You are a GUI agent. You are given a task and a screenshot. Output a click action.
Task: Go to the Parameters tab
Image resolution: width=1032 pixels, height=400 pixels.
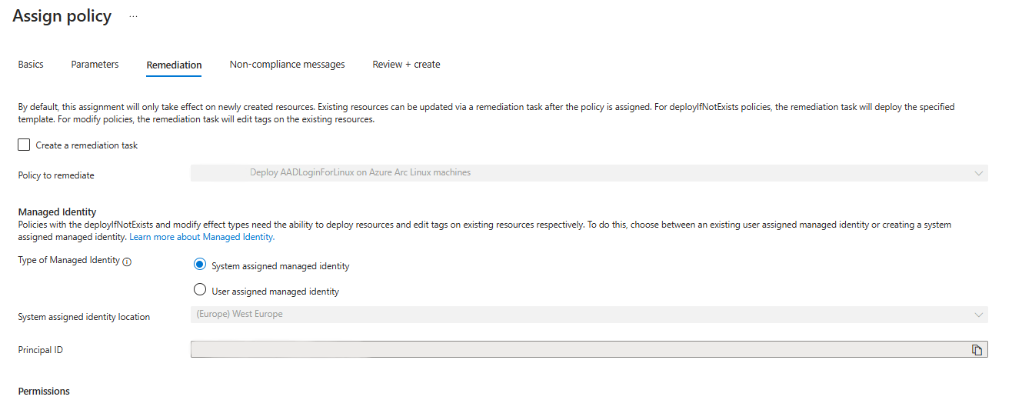pos(95,65)
